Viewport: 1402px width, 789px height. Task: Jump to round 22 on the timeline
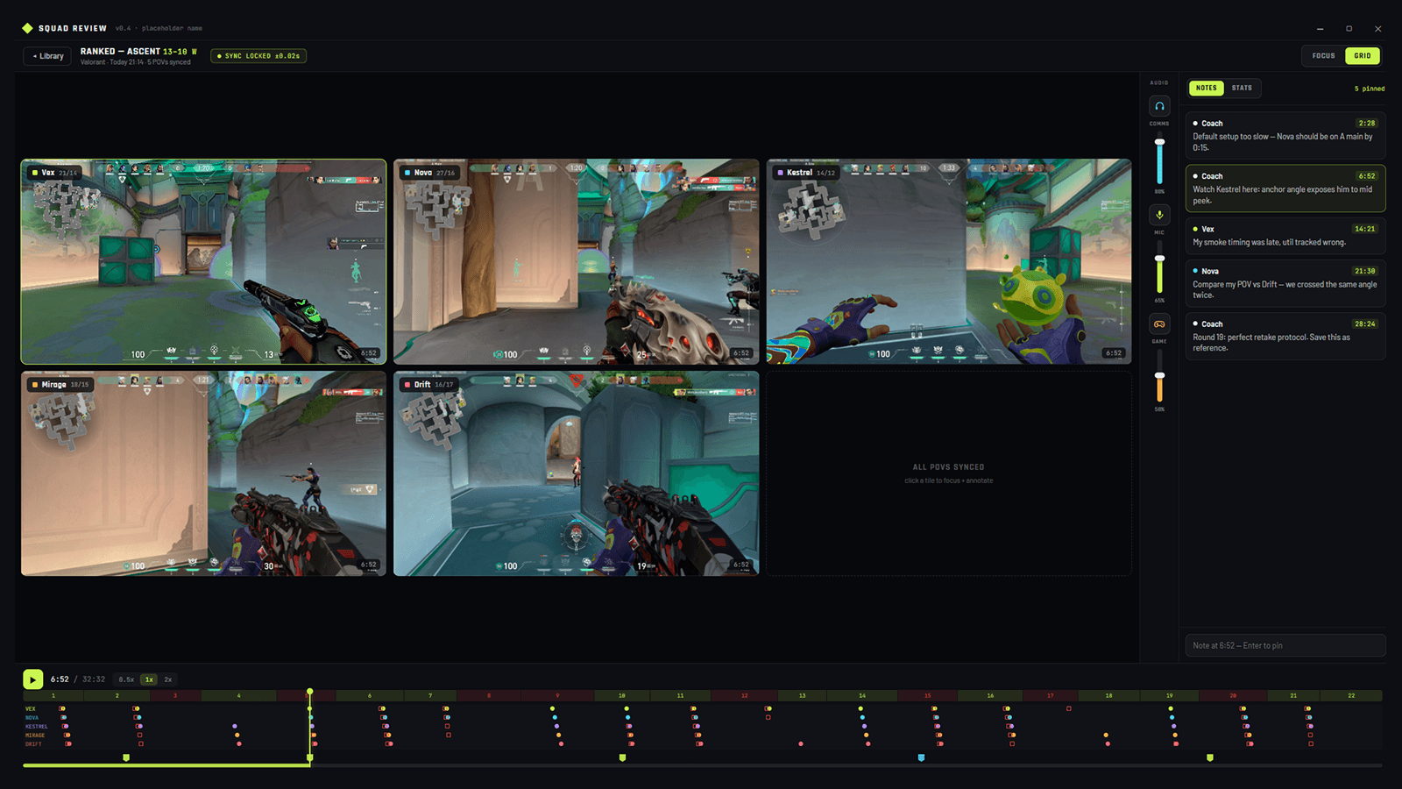1351,695
